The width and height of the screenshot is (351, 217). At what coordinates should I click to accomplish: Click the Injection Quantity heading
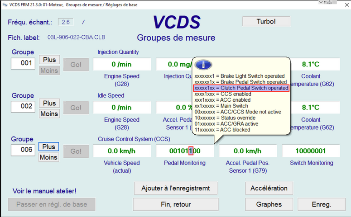tap(118, 52)
